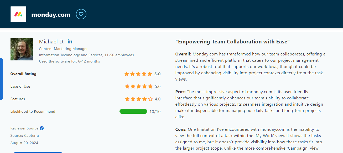Click Michael D.'s profile photo
The image size is (343, 153).
tap(22, 49)
